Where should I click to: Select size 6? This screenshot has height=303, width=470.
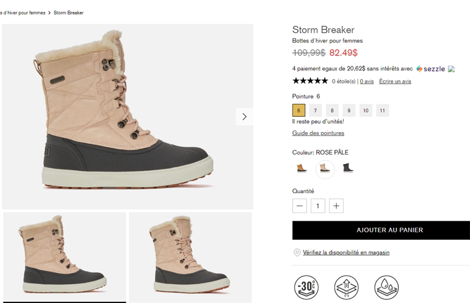(x=298, y=110)
